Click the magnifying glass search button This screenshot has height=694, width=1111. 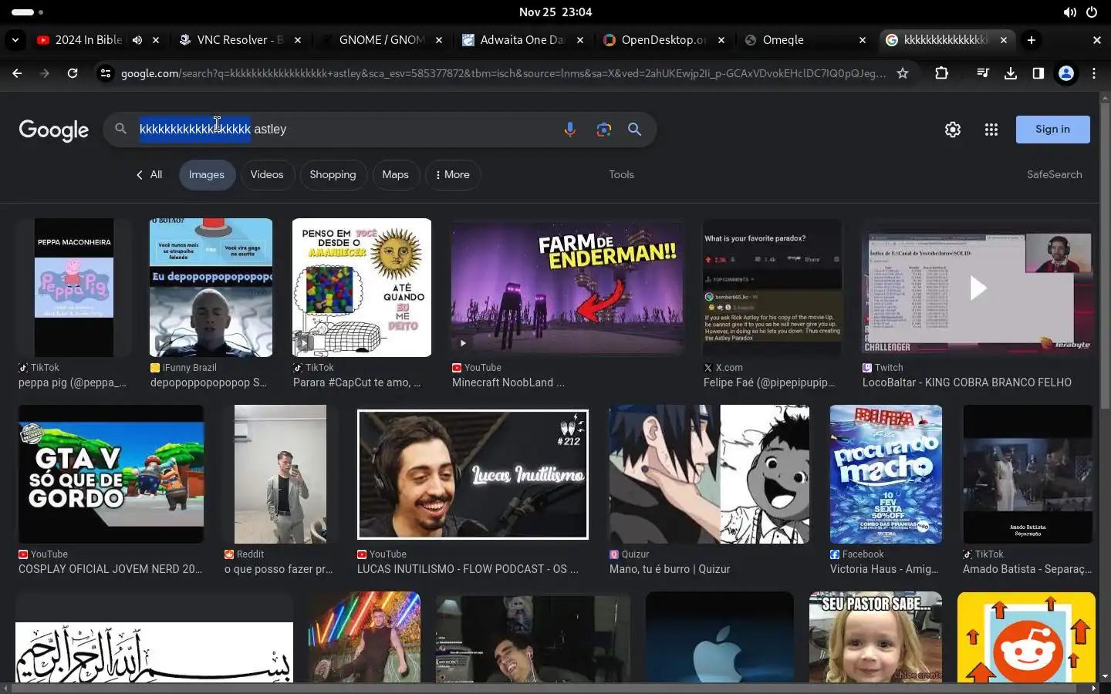tap(634, 130)
